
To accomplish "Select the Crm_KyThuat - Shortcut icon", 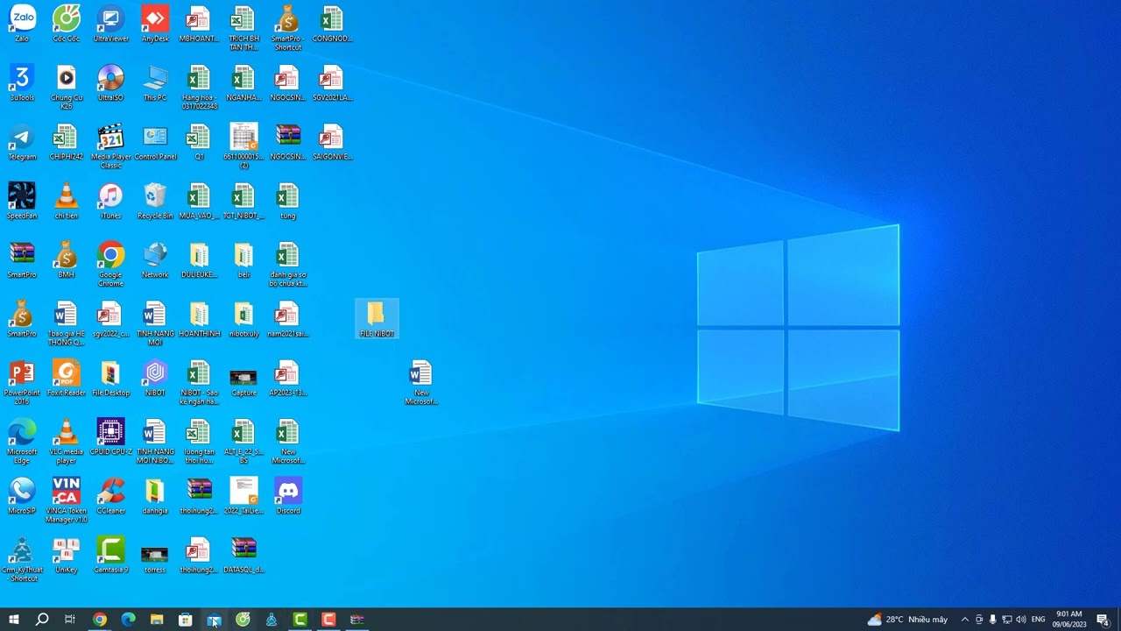I will click(22, 559).
